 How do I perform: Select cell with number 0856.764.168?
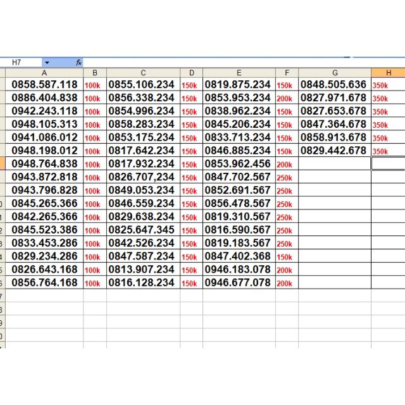pyautogui.click(x=44, y=283)
